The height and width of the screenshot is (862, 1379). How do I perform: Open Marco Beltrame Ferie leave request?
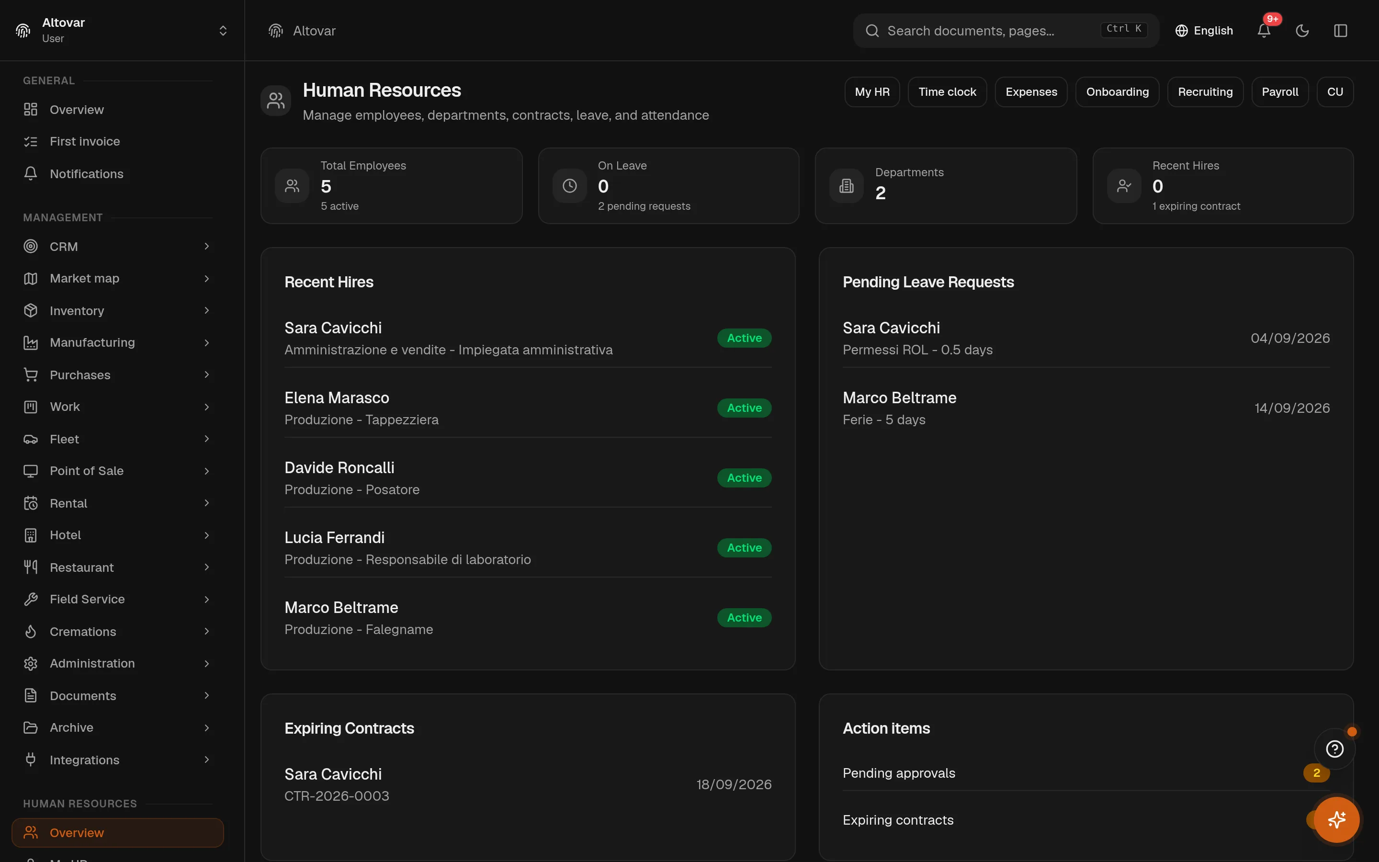click(x=1086, y=408)
